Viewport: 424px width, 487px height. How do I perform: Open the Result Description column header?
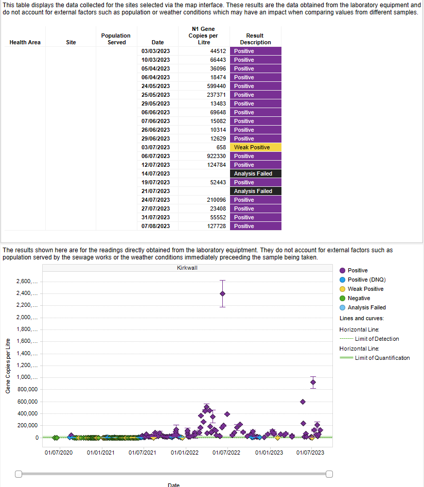point(255,39)
